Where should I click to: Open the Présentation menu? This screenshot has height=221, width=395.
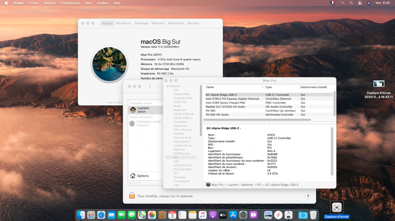pos(71,3)
